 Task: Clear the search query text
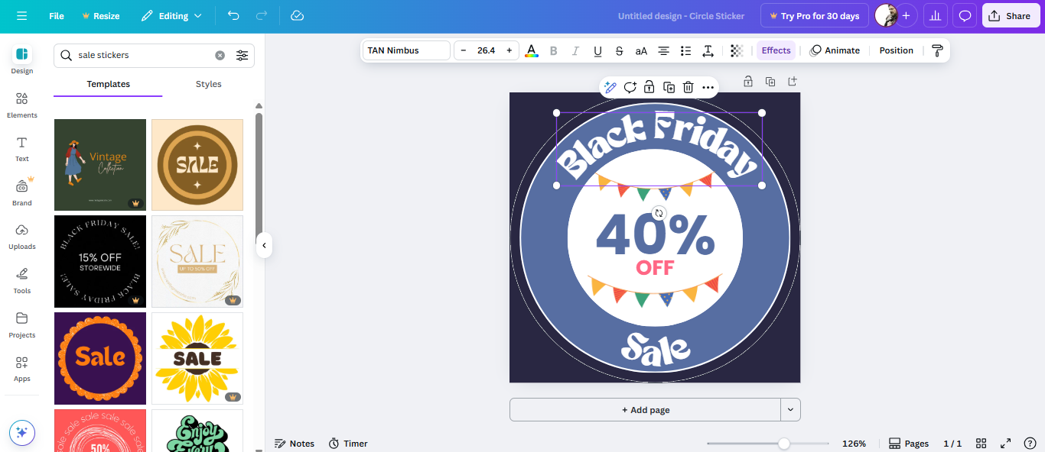point(220,55)
